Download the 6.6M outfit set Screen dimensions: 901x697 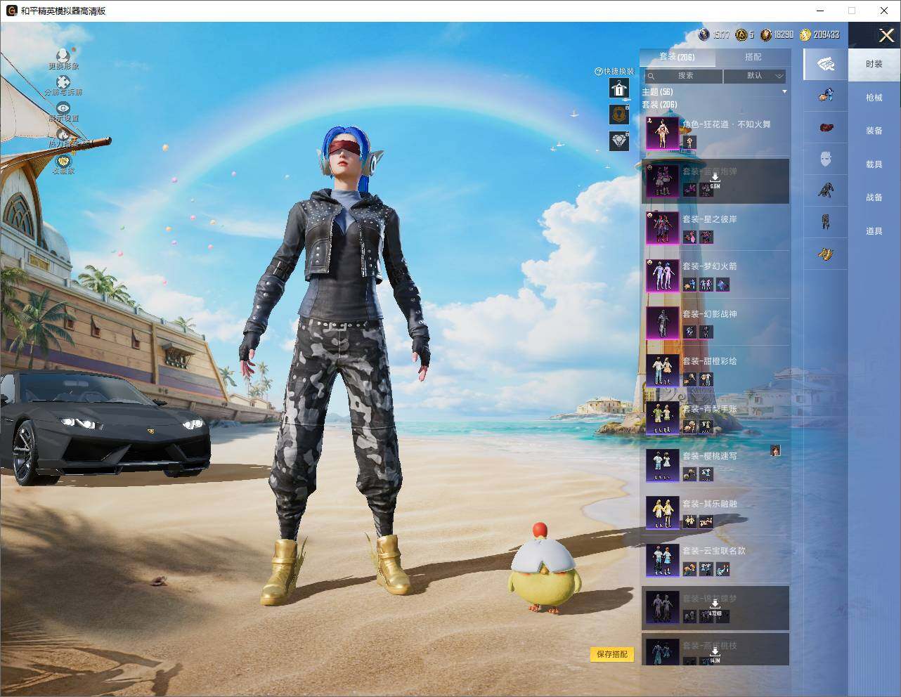(715, 181)
